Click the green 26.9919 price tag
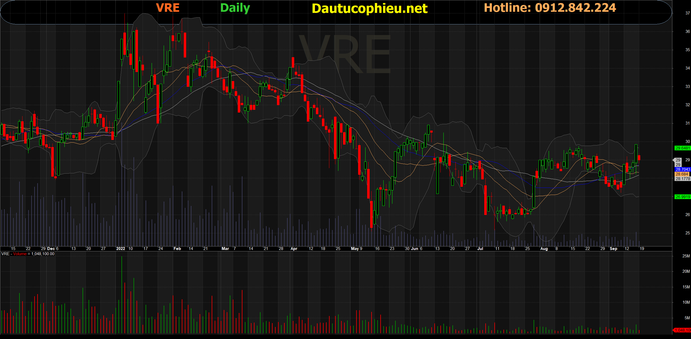 point(682,197)
